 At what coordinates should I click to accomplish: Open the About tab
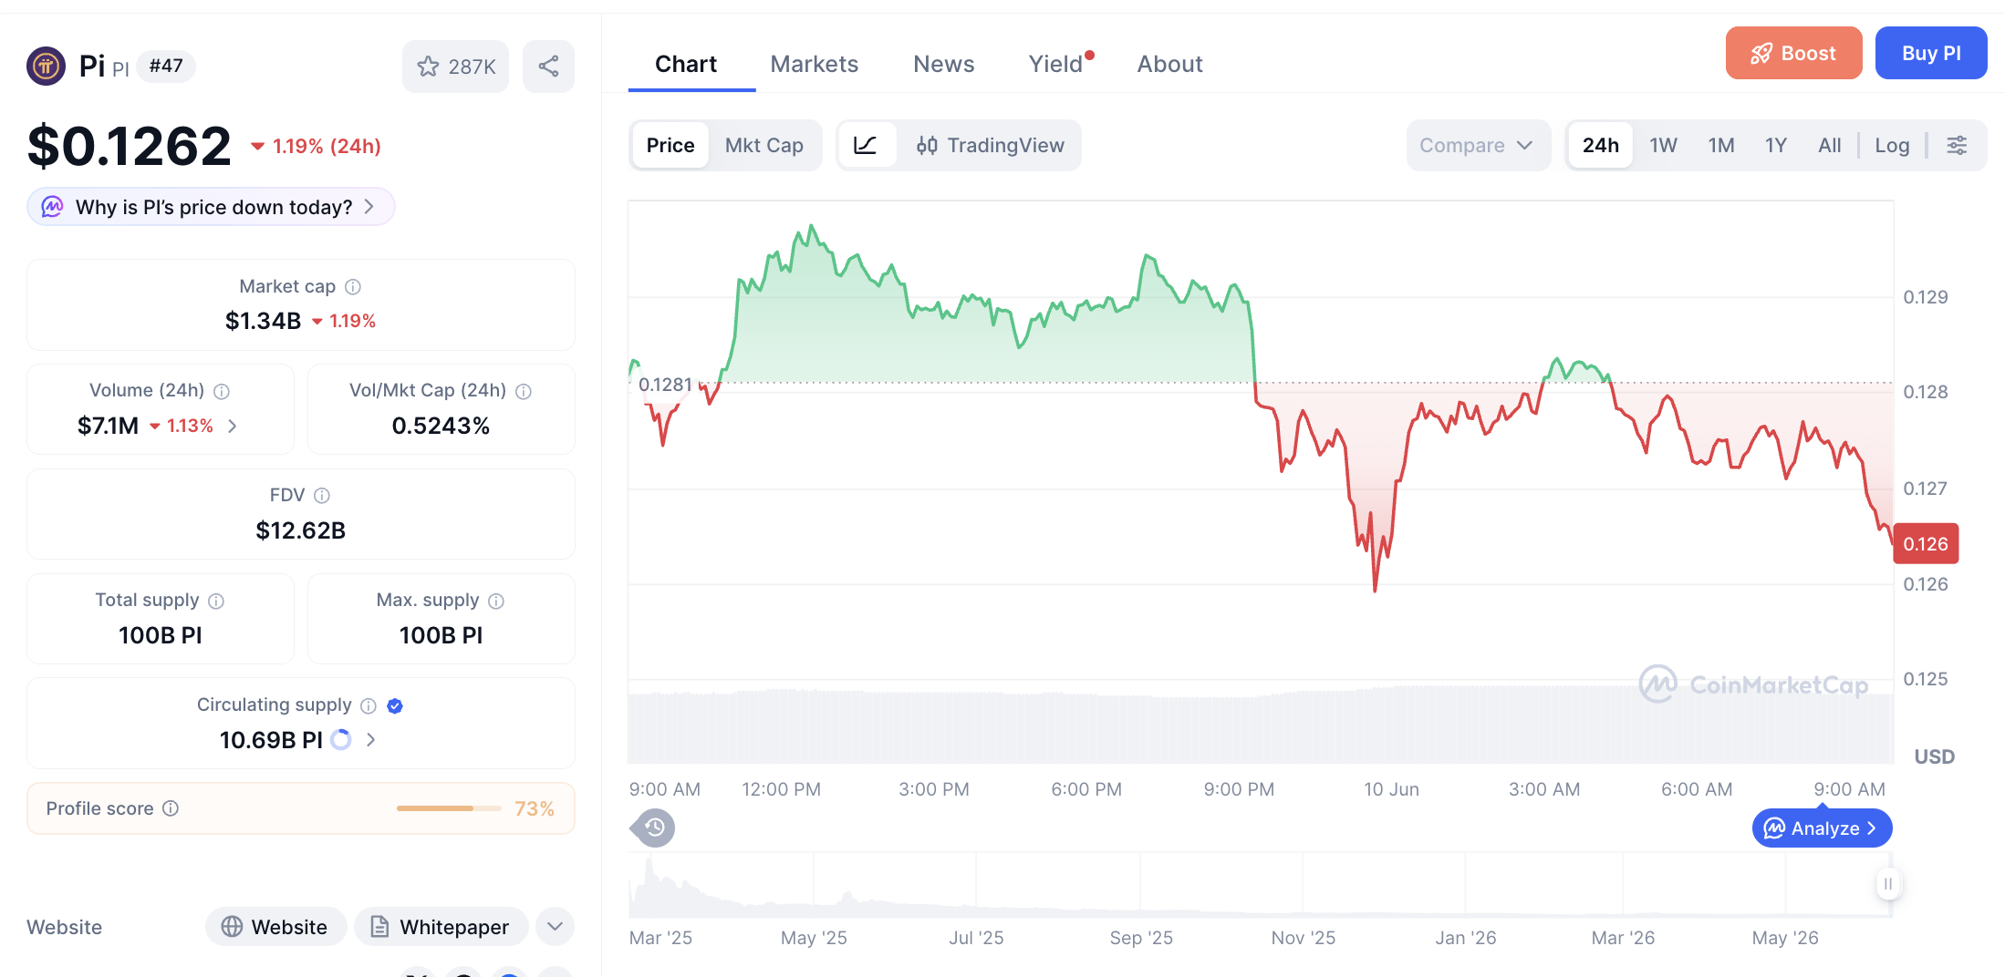coord(1169,64)
